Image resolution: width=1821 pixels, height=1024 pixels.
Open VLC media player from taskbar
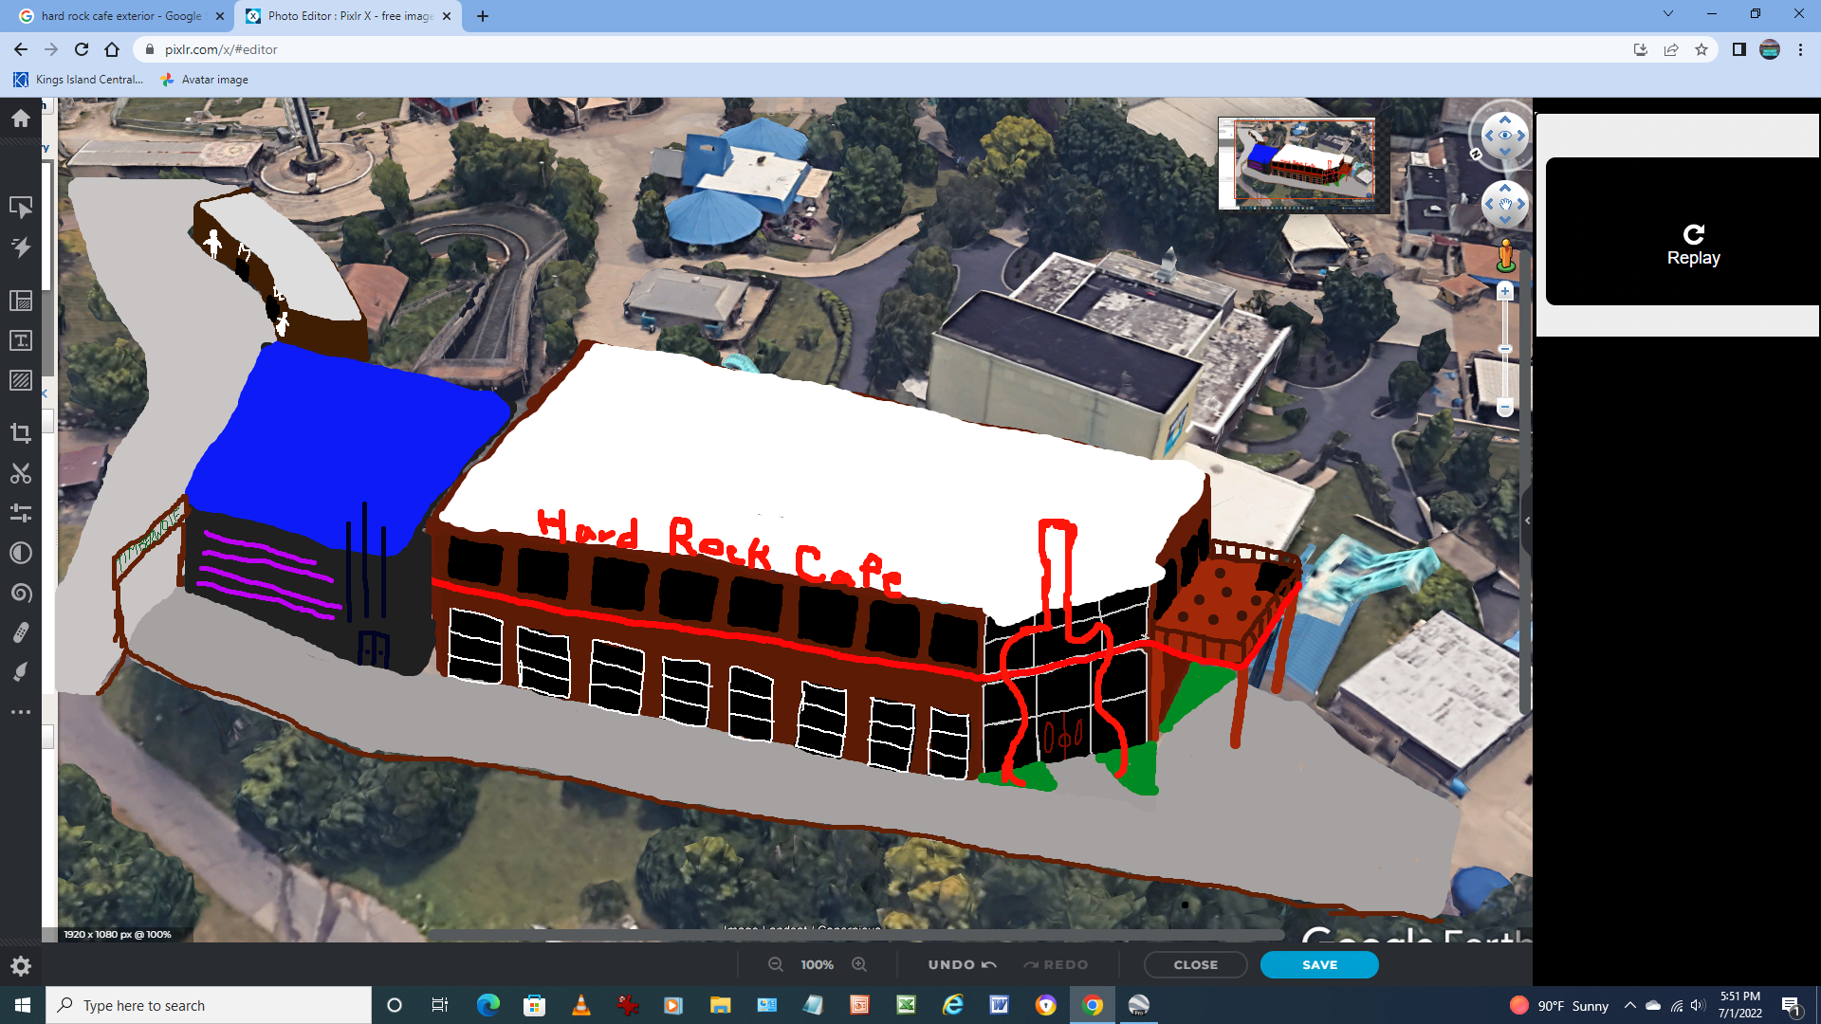click(581, 1005)
